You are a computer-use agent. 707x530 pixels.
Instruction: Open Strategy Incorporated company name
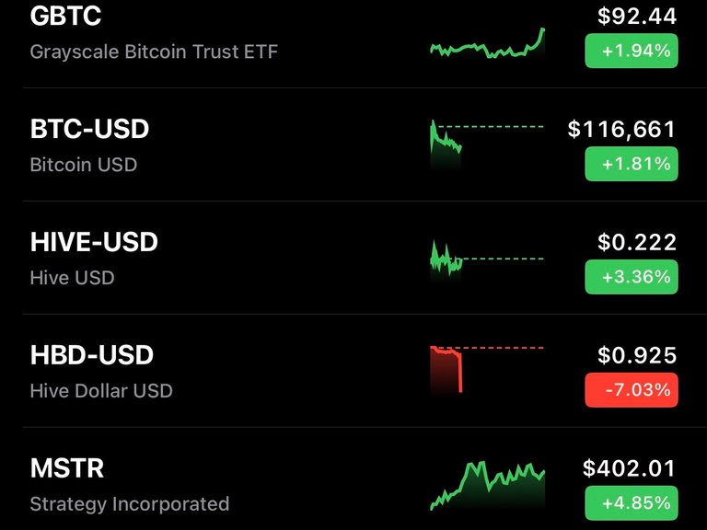pyautogui.click(x=130, y=504)
